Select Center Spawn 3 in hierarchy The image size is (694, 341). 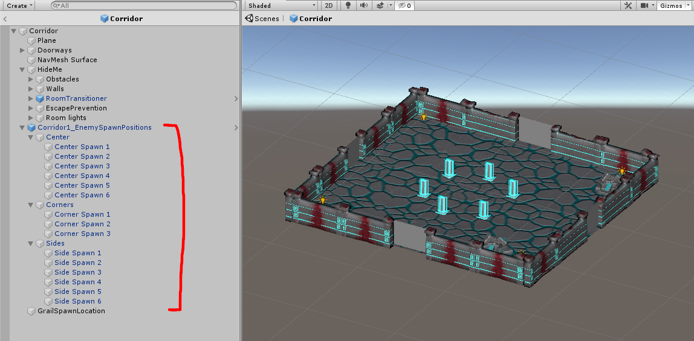(x=82, y=166)
